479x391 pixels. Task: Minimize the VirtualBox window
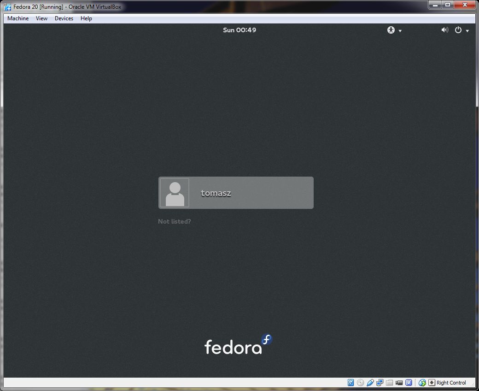pos(435,5)
